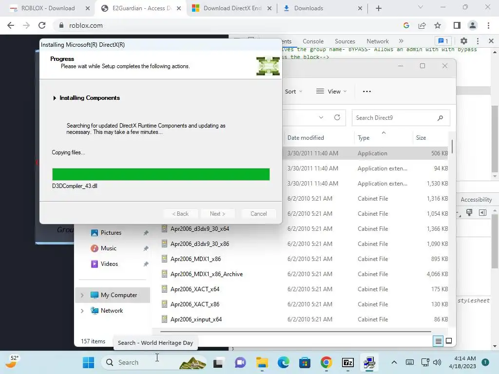Image resolution: width=499 pixels, height=374 pixels.
Task: Switch Explorer to details view icon
Action: coord(438,341)
